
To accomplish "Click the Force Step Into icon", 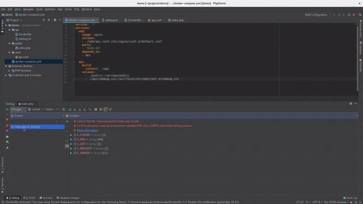I will point(79,109).
